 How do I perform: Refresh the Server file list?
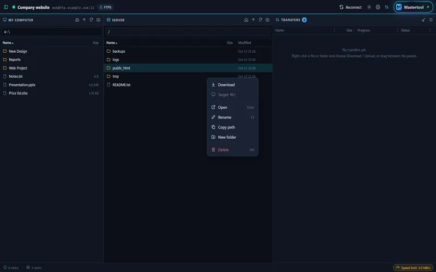261,20
